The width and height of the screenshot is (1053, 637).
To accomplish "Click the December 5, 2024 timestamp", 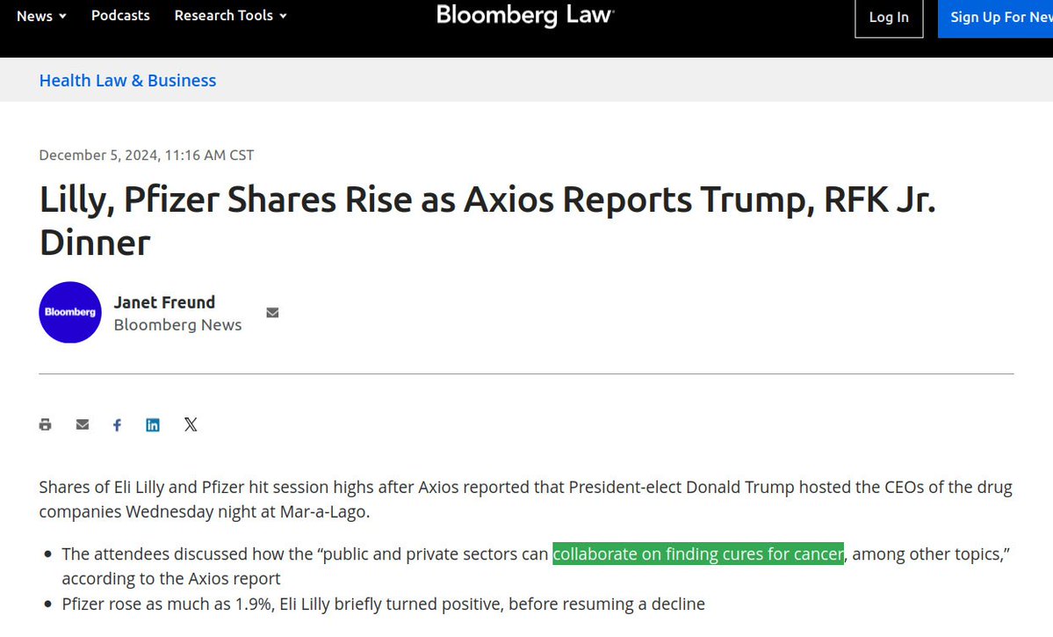I will 147,156.
